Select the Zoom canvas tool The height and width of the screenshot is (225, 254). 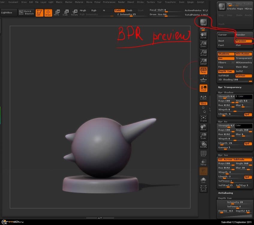(x=203, y=44)
